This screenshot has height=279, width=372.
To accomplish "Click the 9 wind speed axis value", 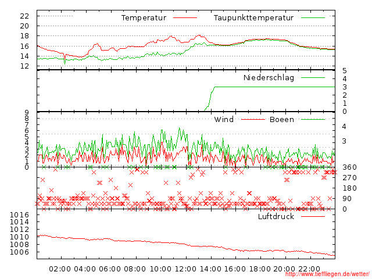I will point(27,112).
